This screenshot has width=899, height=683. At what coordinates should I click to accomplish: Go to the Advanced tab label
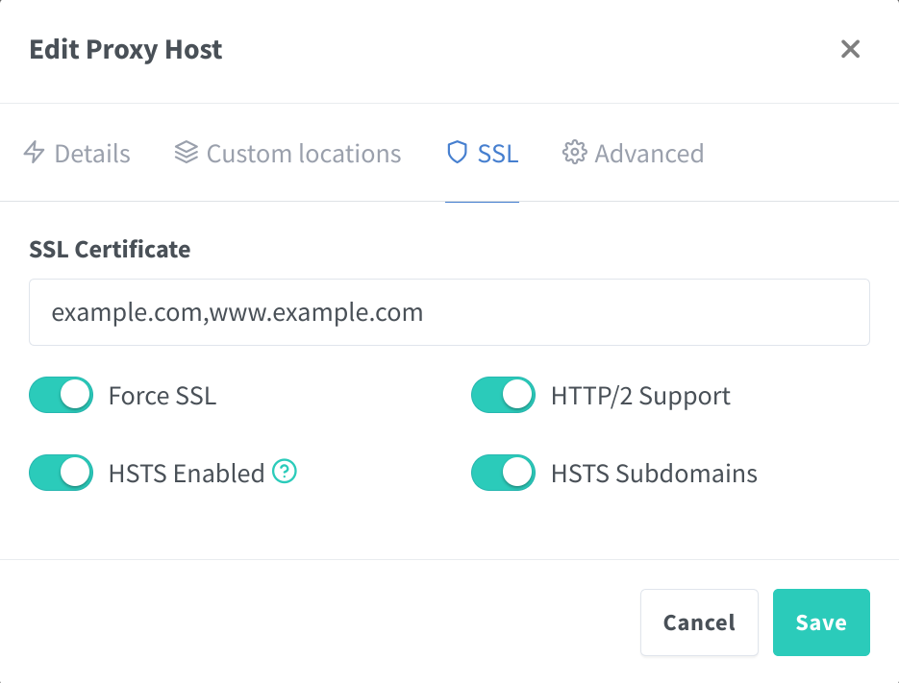(649, 154)
